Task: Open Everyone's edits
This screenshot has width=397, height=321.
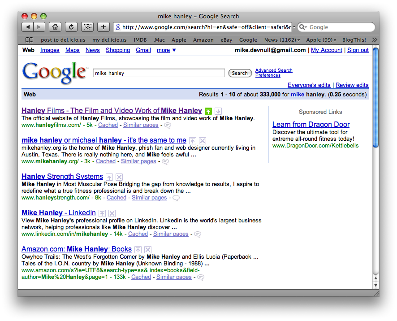Action: [x=309, y=85]
